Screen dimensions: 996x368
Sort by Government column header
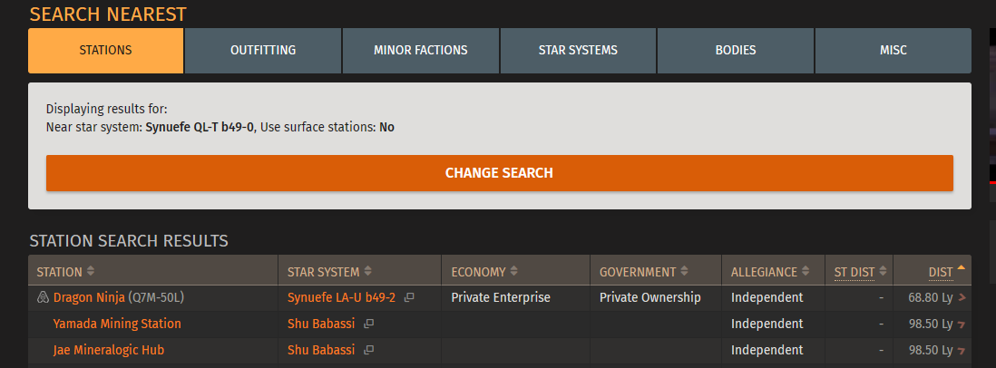tap(642, 272)
